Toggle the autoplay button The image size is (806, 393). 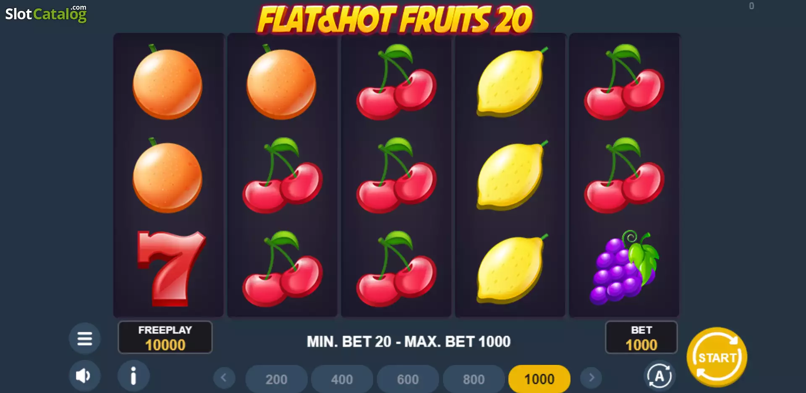(x=659, y=376)
